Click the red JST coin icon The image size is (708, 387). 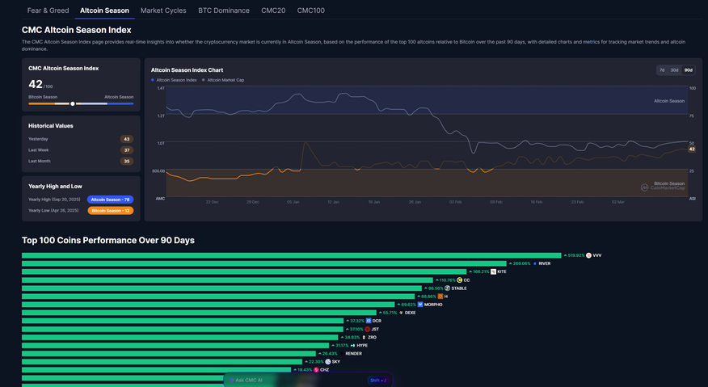(x=367, y=330)
